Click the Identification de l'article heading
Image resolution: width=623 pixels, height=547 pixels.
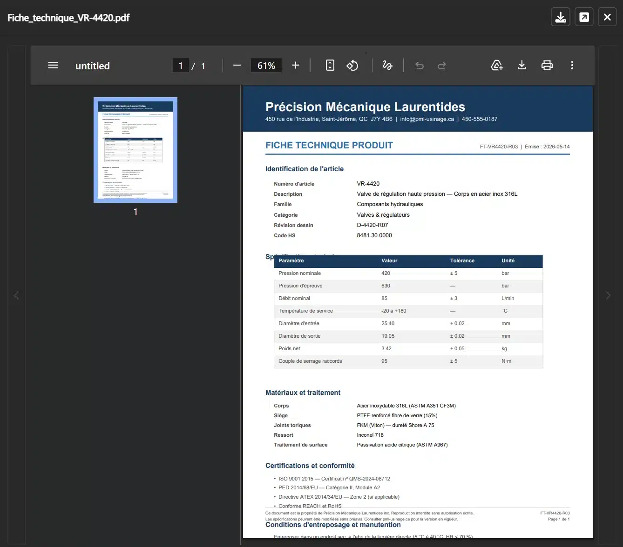coord(305,169)
